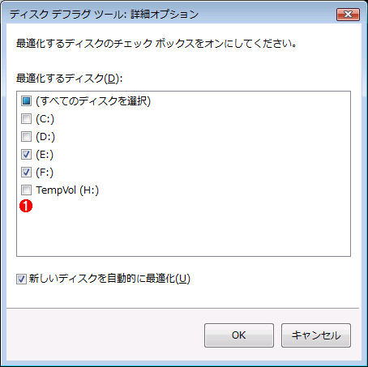This screenshot has height=367, width=368.
Task: Click the キャンセル button
Action: coord(316,335)
